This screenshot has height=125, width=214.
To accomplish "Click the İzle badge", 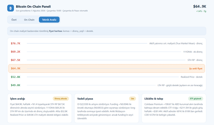I will 132,99.
